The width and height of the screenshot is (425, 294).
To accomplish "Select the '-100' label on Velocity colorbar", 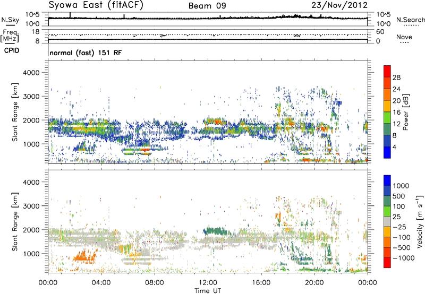I will coord(402,237).
